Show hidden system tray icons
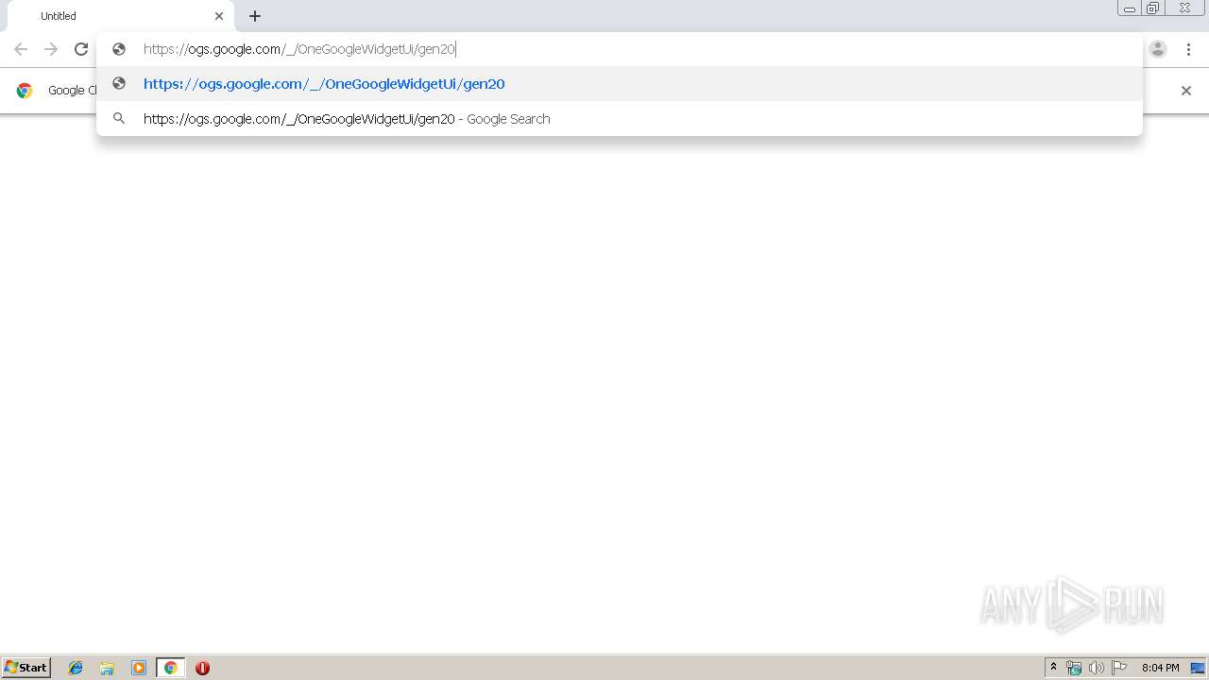The image size is (1209, 680). click(1053, 668)
